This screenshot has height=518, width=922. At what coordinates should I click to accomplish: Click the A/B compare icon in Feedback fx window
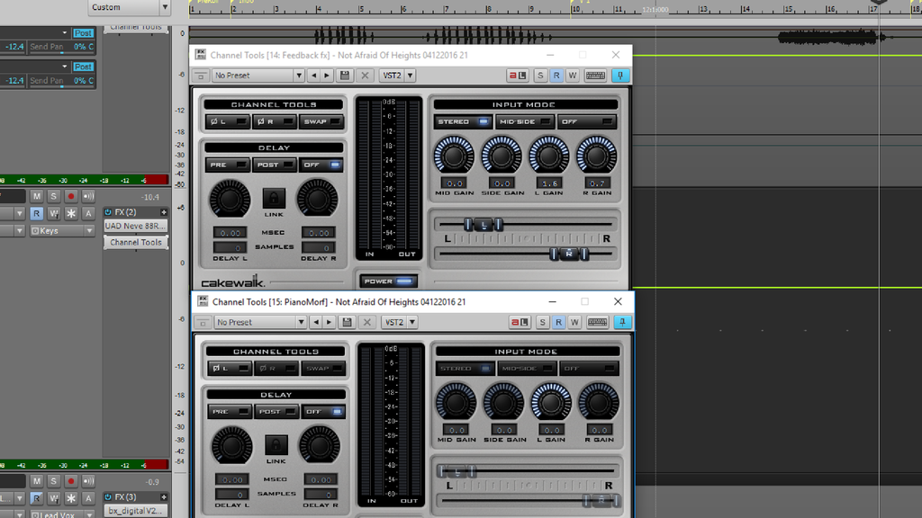point(518,76)
